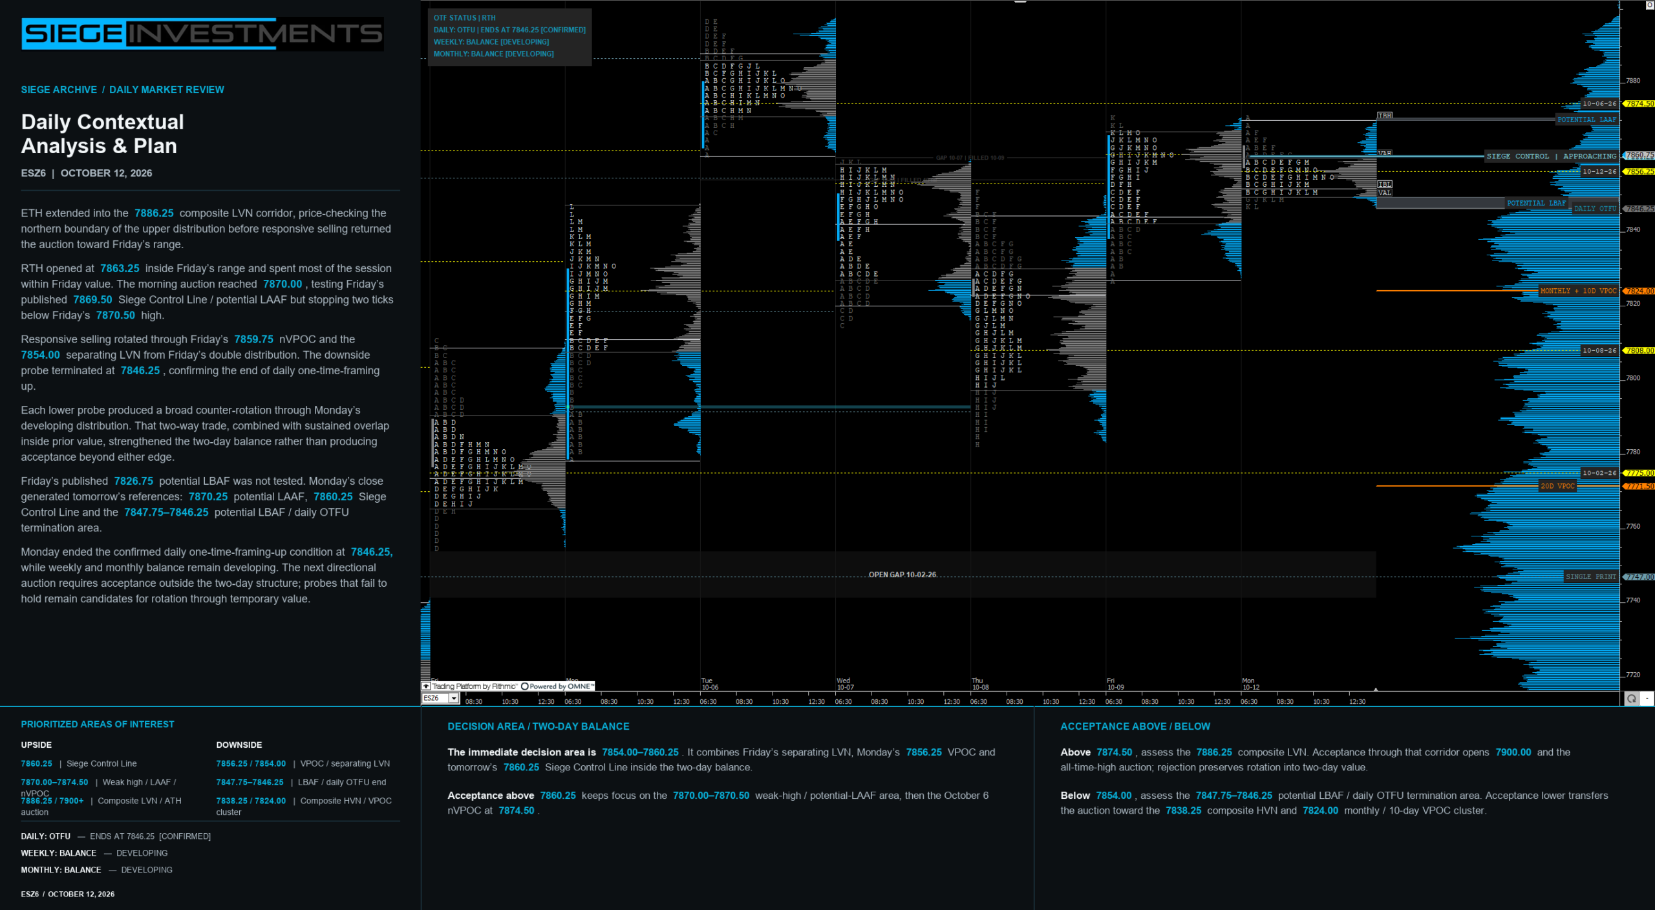Select the DAILY OTFU chart label
The width and height of the screenshot is (1655, 910).
point(1595,209)
